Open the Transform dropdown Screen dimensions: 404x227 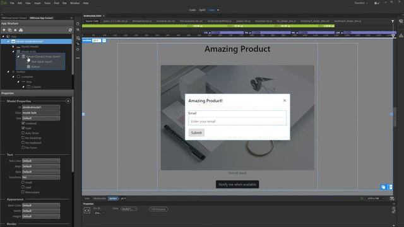[x=41, y=177]
